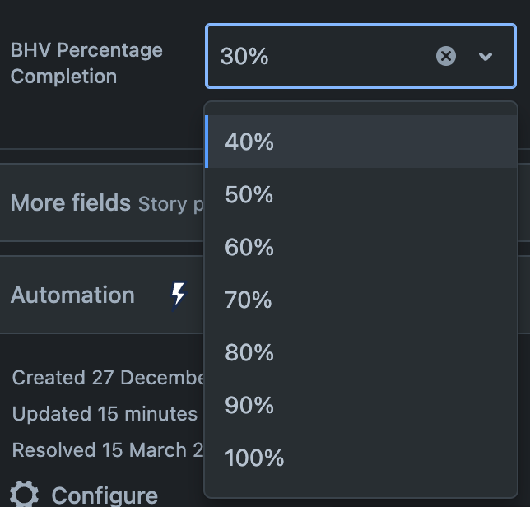The width and height of the screenshot is (530, 507).
Task: Click the BHV Percentage Completion label
Action: [x=86, y=63]
